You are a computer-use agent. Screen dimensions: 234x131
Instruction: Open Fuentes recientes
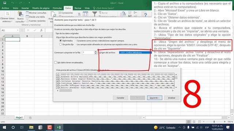click(x=36, y=21)
